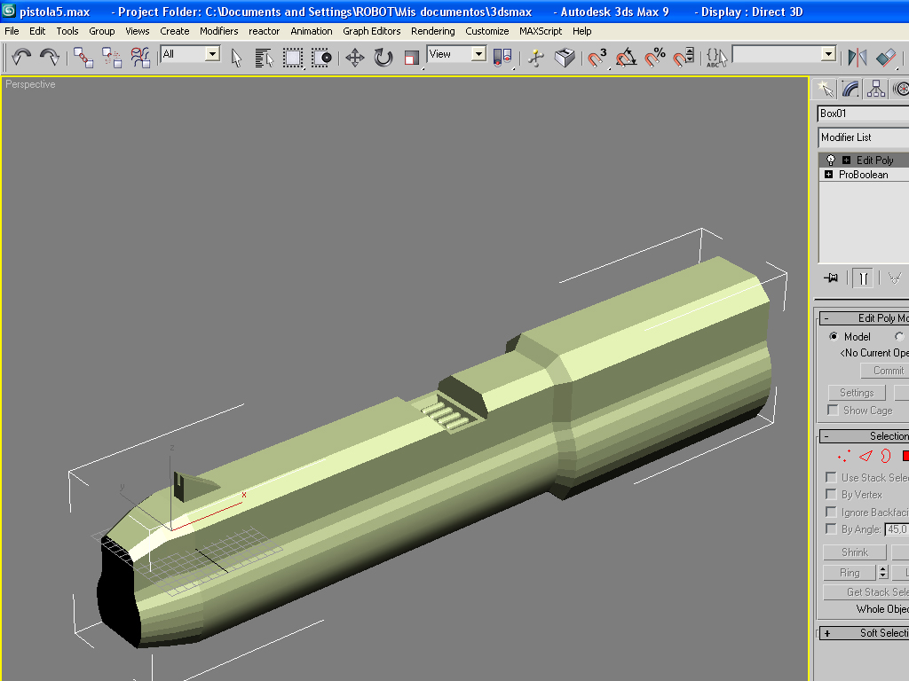Click Select and Manipulate icon
Viewport: 909px width, 681px height.
coord(536,58)
